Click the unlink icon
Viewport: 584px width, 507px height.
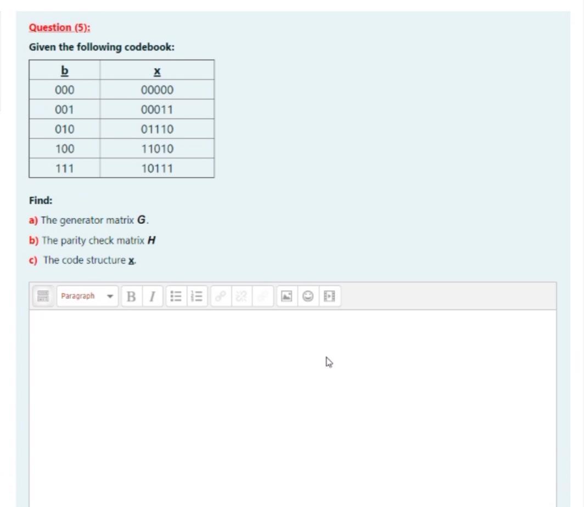coord(240,296)
